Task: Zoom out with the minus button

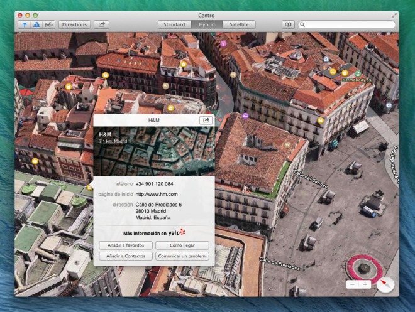Action: [x=352, y=284]
